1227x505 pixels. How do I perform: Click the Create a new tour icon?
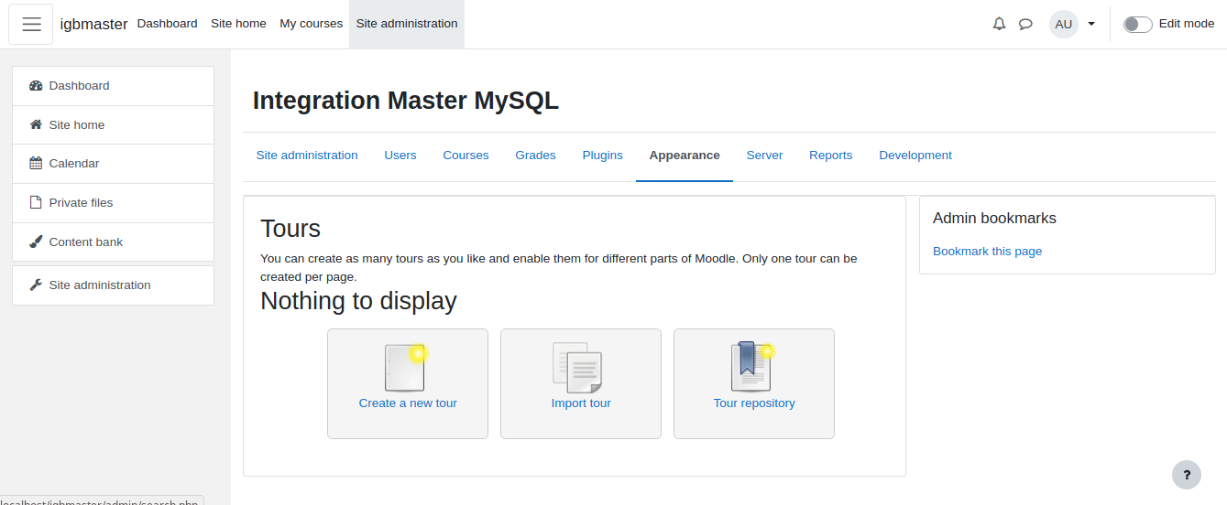point(407,368)
